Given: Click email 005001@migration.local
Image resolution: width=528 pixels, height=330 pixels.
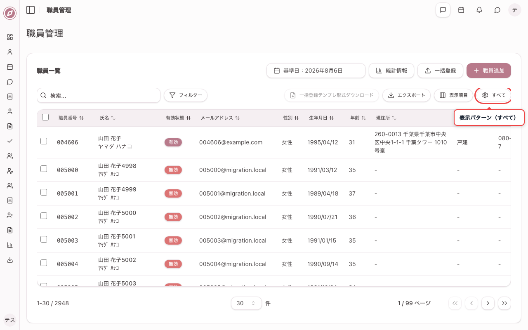Looking at the screenshot, I should (233, 193).
